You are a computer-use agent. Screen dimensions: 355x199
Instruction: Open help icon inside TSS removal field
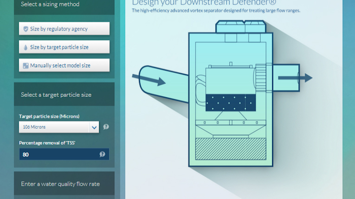click(x=103, y=154)
